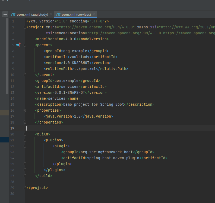The width and height of the screenshot is (215, 203).
Task: Collapse the project element fold on line 2
Action: point(25,27)
